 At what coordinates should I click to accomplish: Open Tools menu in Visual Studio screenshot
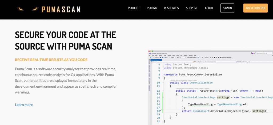(x=177, y=56)
